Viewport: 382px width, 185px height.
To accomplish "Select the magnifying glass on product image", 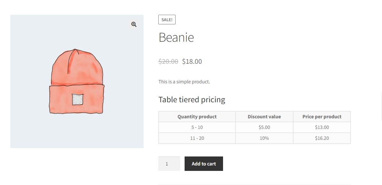I will [134, 24].
